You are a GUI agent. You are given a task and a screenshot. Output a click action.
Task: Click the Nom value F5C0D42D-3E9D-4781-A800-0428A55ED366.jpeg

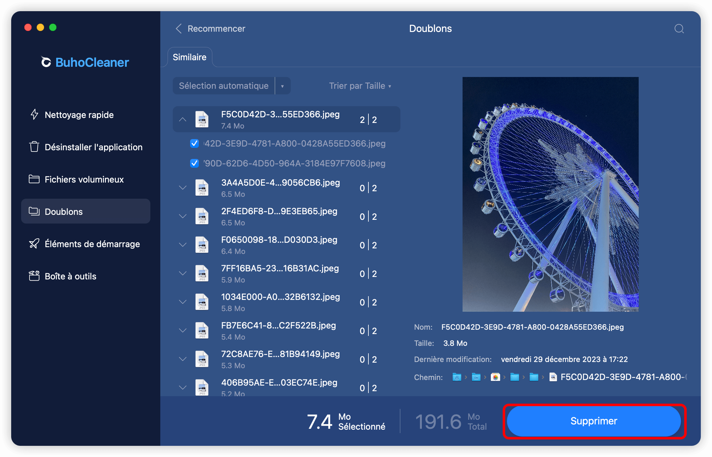click(532, 327)
